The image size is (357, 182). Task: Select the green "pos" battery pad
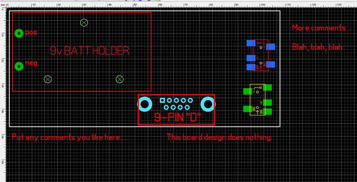tap(19, 33)
